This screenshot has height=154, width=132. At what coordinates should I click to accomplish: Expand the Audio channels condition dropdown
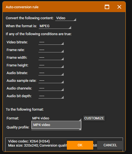coord(51,88)
